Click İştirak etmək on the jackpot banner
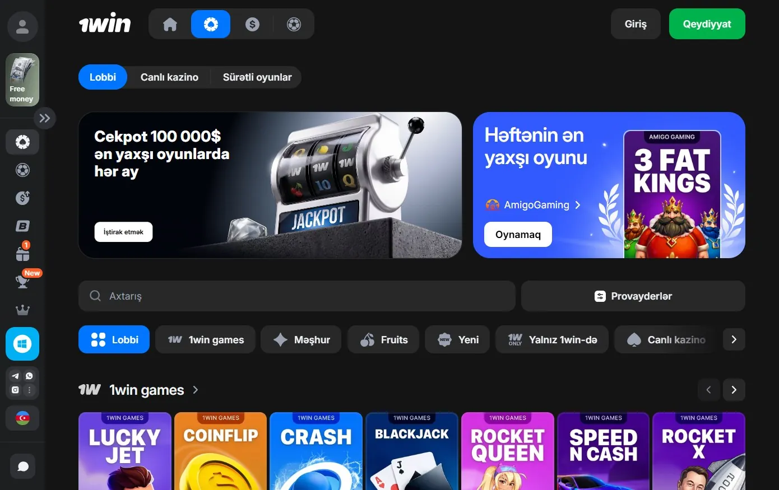 pyautogui.click(x=123, y=232)
